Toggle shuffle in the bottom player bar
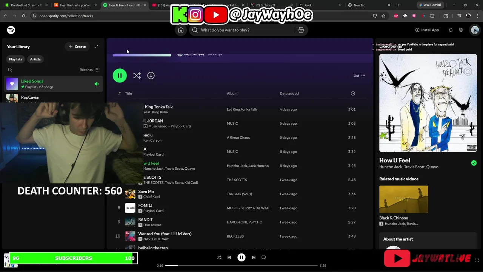The height and width of the screenshot is (272, 483). tap(219, 257)
